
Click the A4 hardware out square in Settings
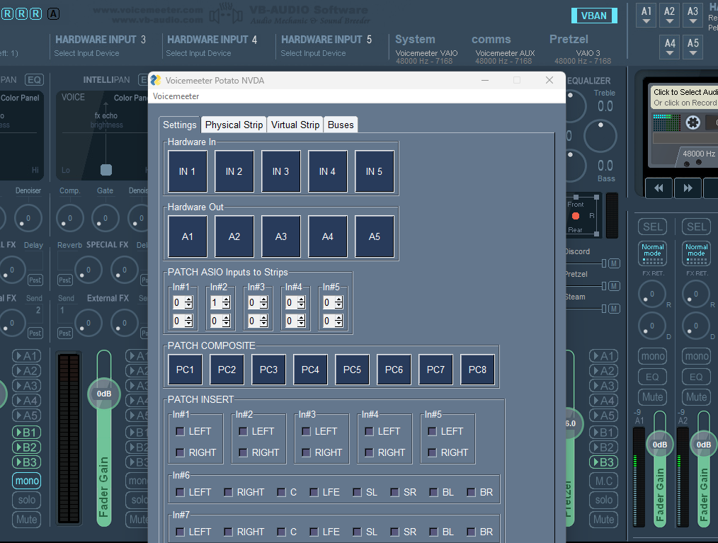(x=327, y=236)
